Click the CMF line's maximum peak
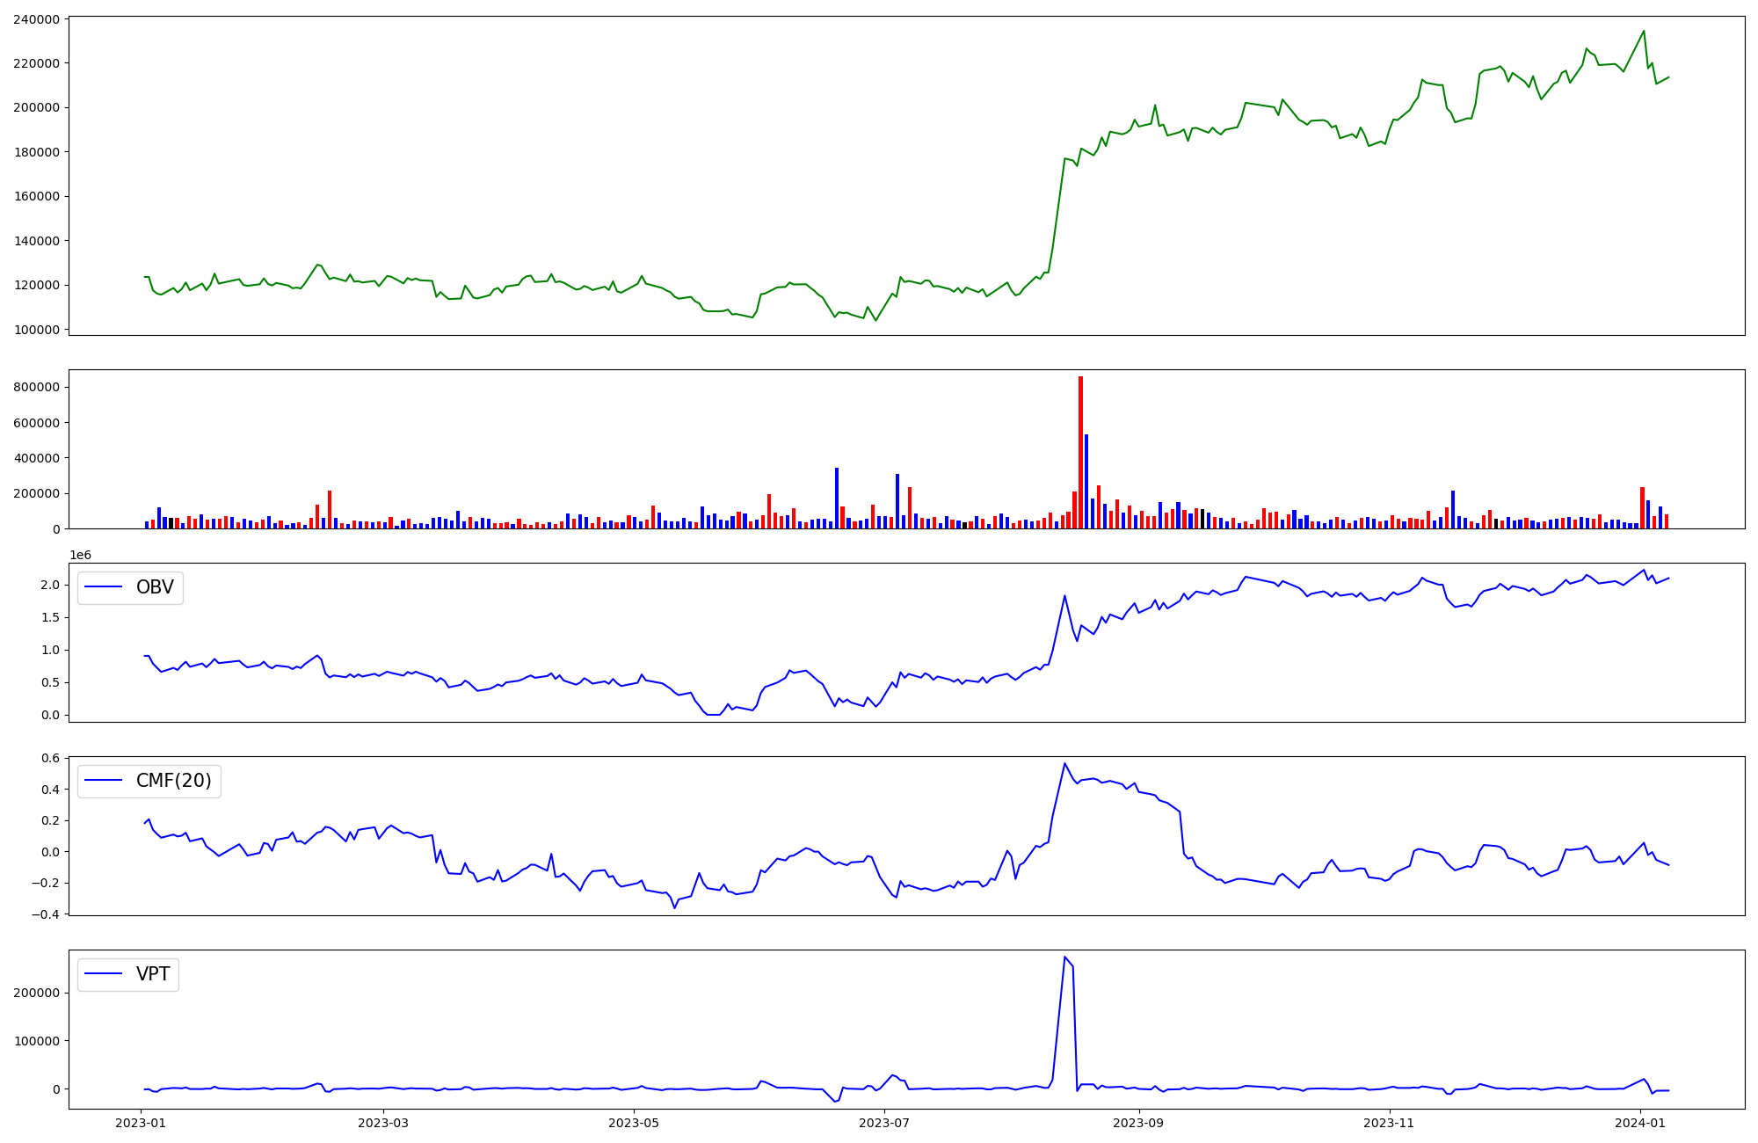The image size is (1758, 1143). [x=1064, y=763]
